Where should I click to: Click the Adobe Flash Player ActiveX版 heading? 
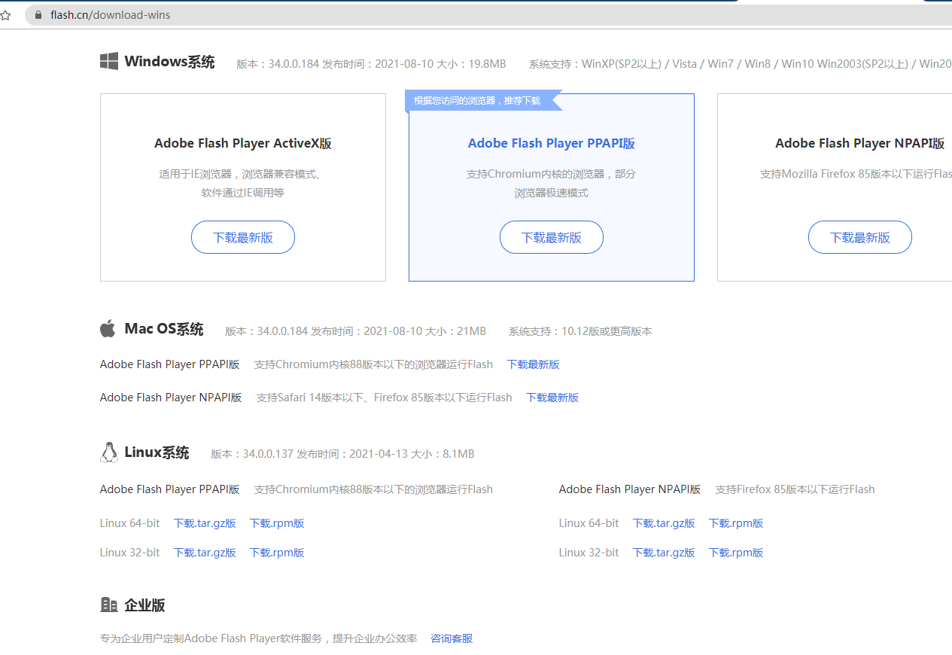click(x=243, y=143)
